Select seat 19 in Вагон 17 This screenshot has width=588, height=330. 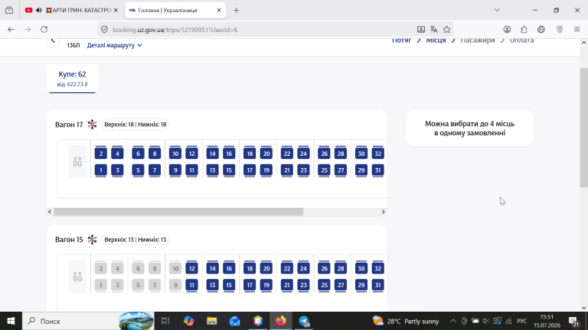coord(266,170)
